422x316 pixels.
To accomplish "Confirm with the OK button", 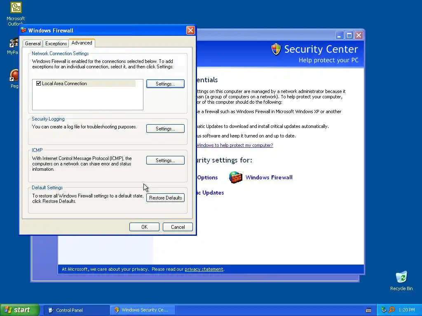I will coord(144,227).
